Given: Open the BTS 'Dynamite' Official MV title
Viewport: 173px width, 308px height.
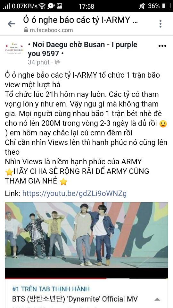Looking at the screenshot, I should [x=75, y=299].
